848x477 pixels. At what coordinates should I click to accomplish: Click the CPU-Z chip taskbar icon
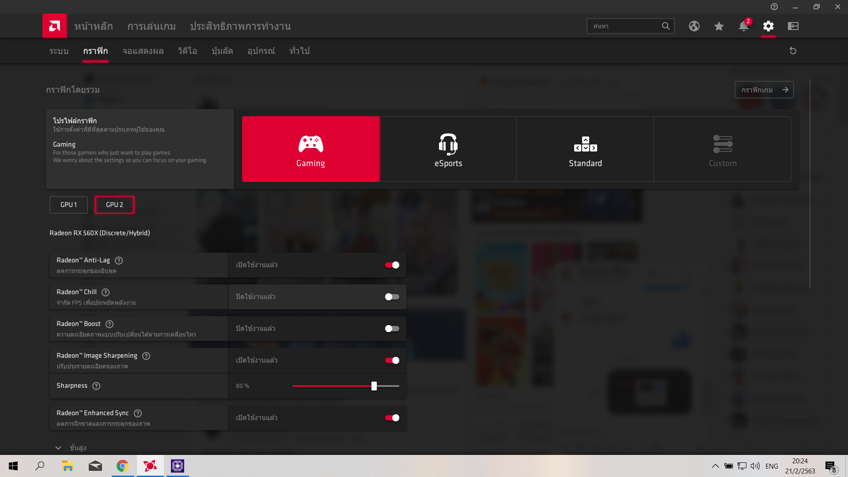(177, 466)
